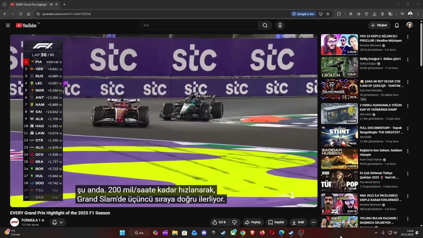This screenshot has height=238, width=423.
Task: Open tab search dropdown arrow in tab strip
Action: point(4,5)
